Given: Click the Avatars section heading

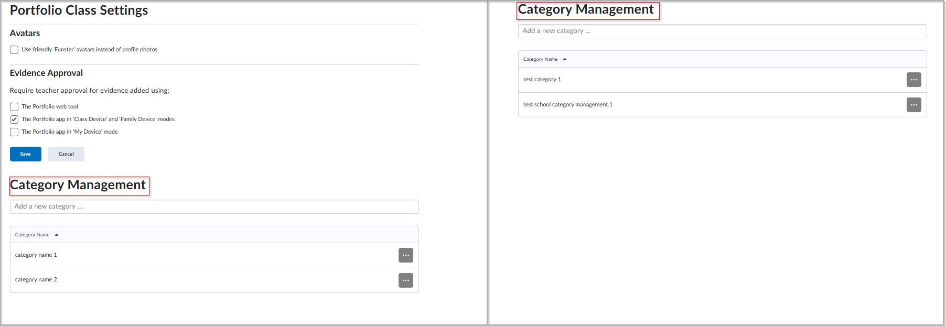Looking at the screenshot, I should coord(25,33).
